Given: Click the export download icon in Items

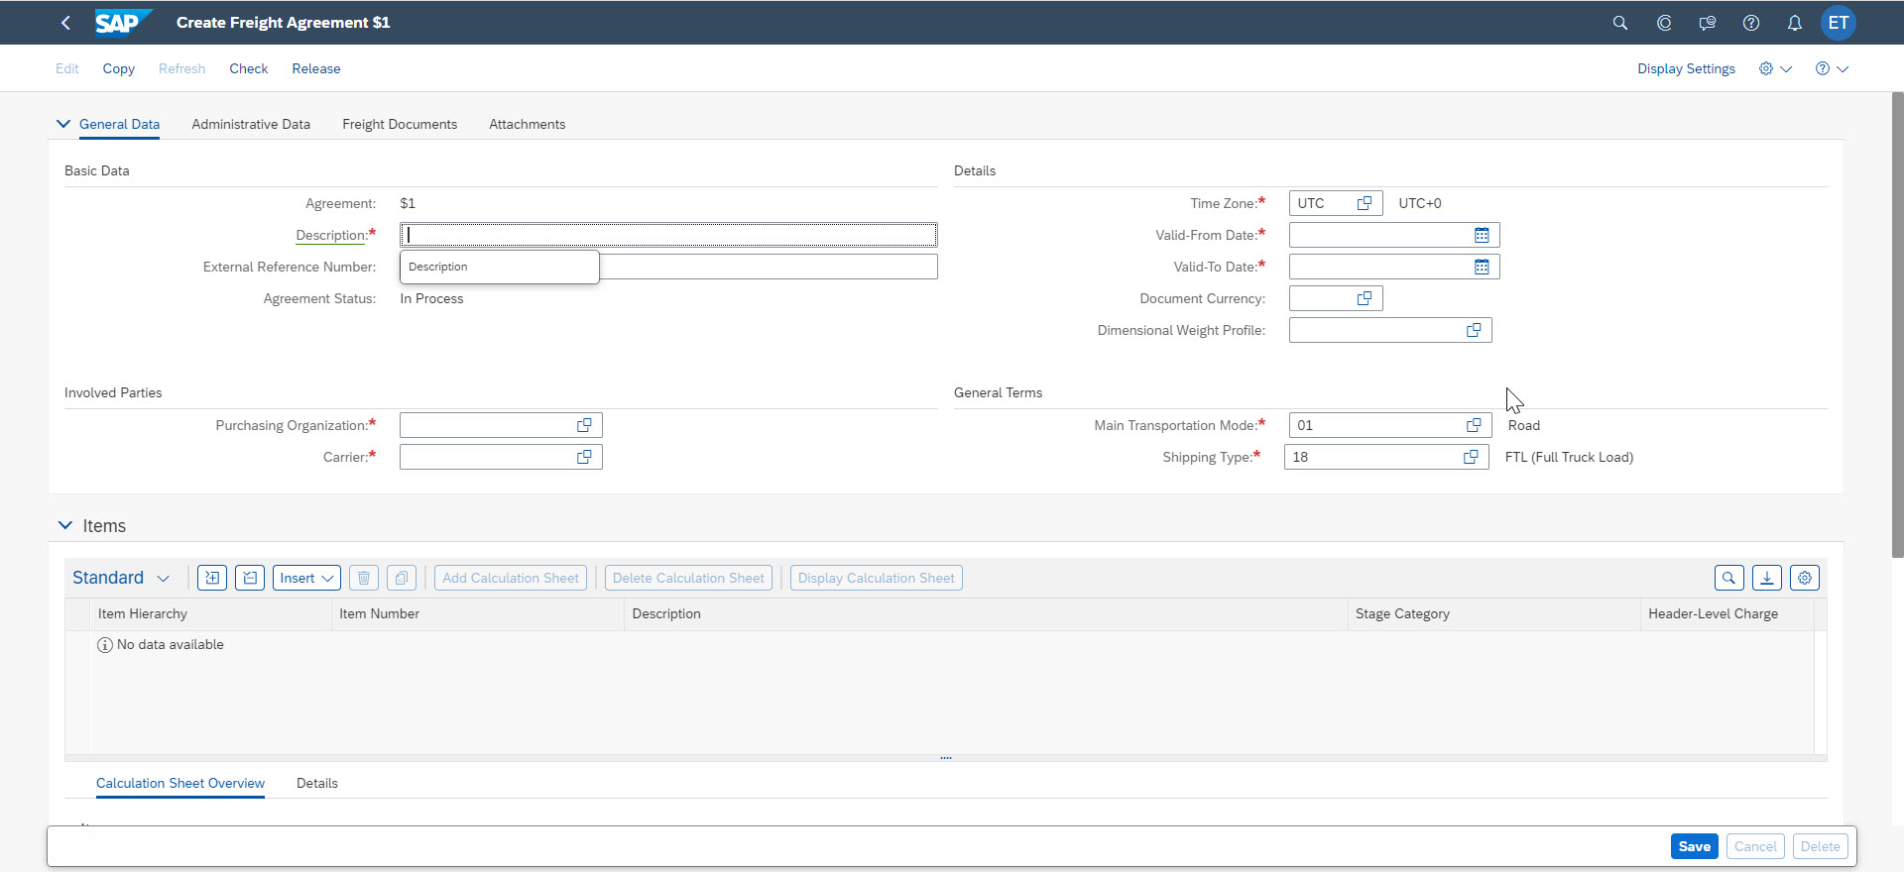Looking at the screenshot, I should [1766, 578].
